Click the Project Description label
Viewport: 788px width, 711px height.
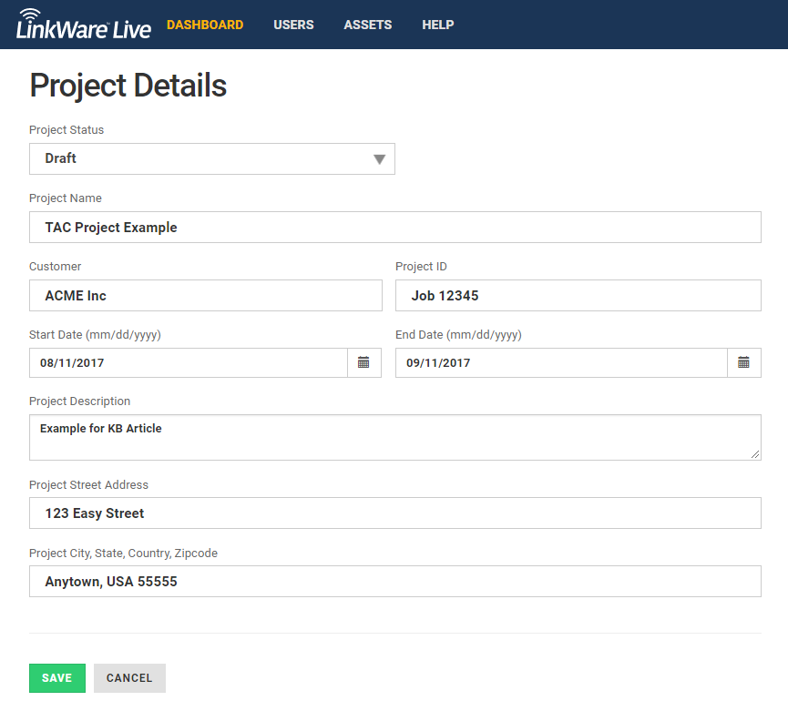pyautogui.click(x=79, y=401)
